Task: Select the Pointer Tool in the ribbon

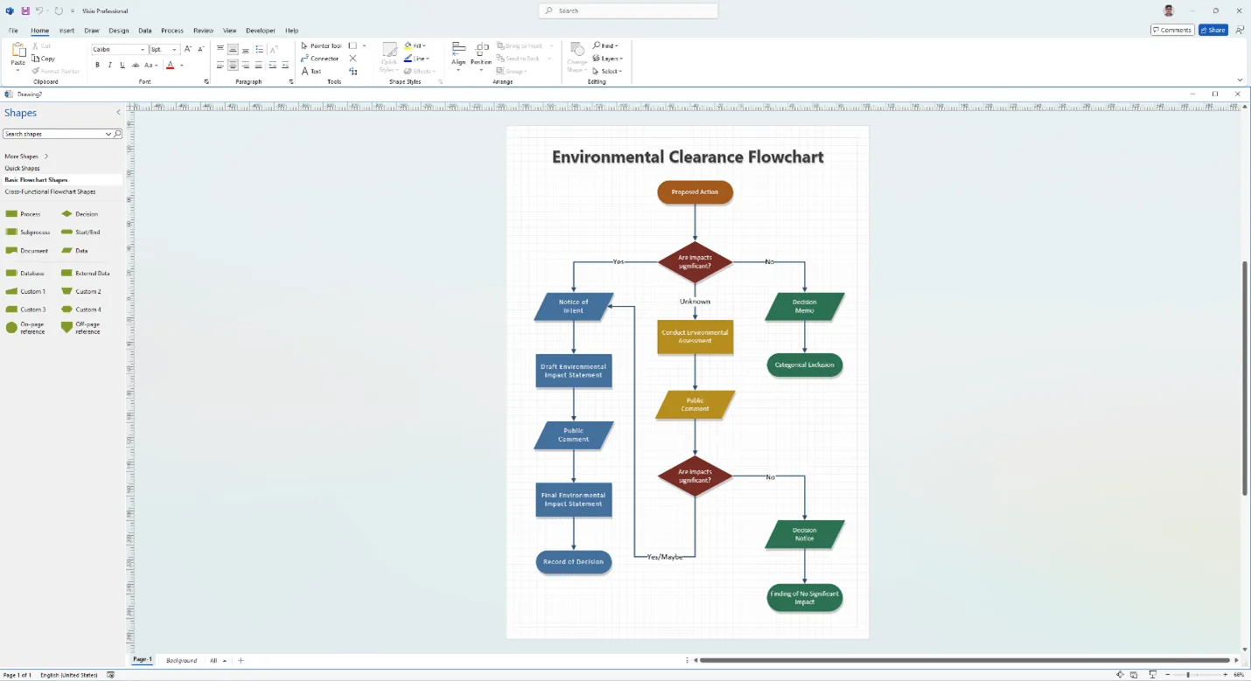Action: (321, 45)
